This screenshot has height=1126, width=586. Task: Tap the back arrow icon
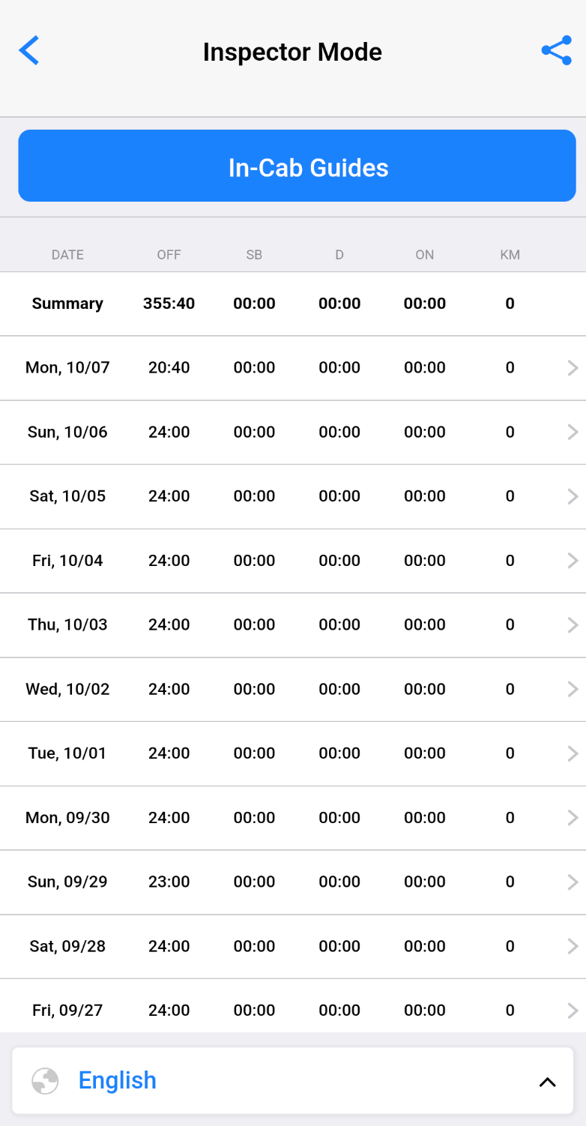[x=28, y=51]
